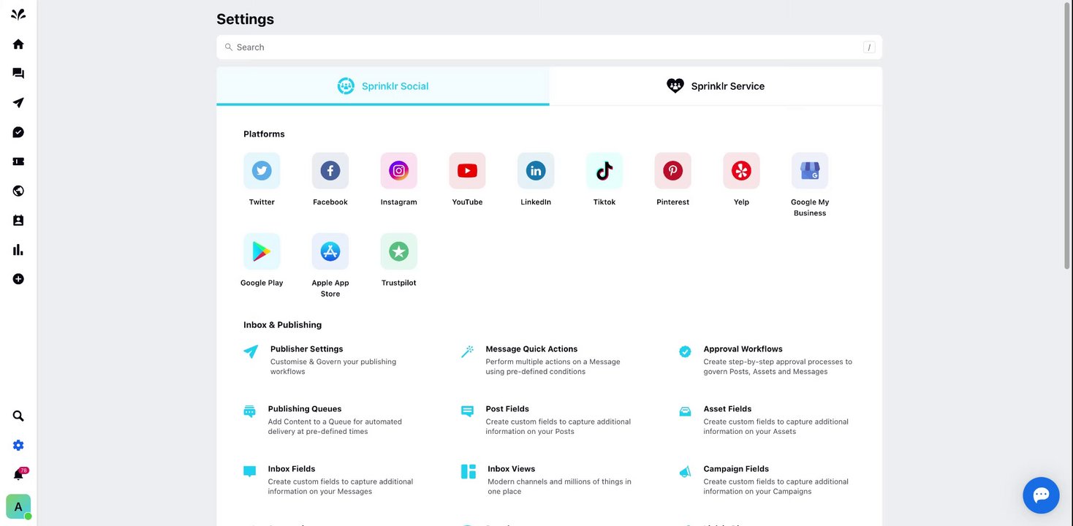1073x526 pixels.
Task: Open Google My Business platform icon
Action: click(x=810, y=171)
